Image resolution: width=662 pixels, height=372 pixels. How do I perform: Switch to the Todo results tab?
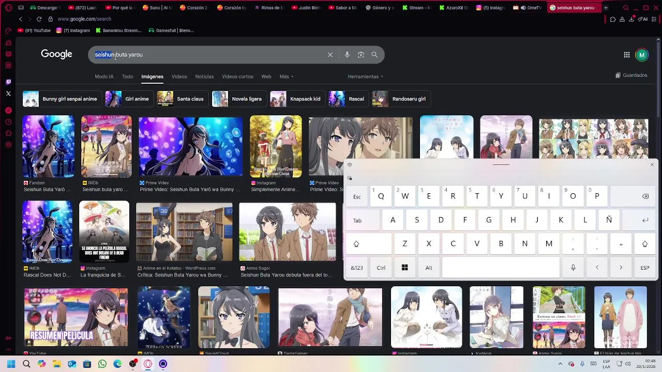pyautogui.click(x=127, y=76)
